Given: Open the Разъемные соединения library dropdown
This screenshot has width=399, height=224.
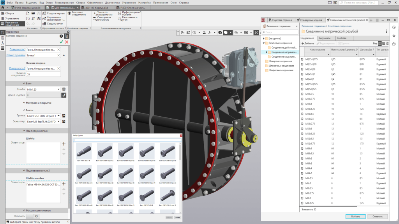Looking at the screenshot, I should pos(297,26).
